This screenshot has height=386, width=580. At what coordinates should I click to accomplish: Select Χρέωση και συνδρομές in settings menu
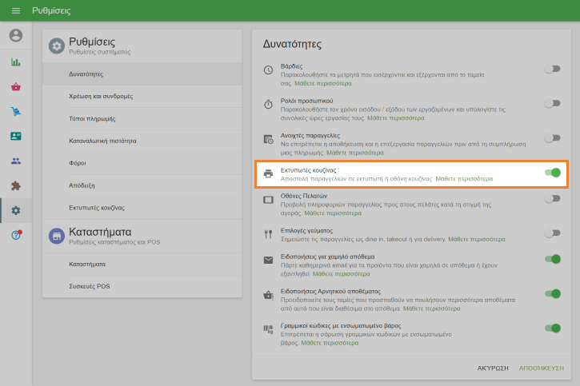[101, 96]
